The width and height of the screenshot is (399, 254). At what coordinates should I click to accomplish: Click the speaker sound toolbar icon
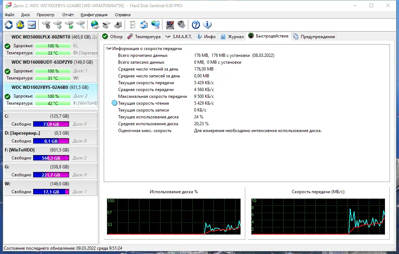[x=181, y=25]
